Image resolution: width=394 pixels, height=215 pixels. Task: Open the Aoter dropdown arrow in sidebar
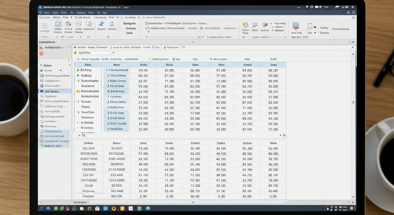(60, 71)
